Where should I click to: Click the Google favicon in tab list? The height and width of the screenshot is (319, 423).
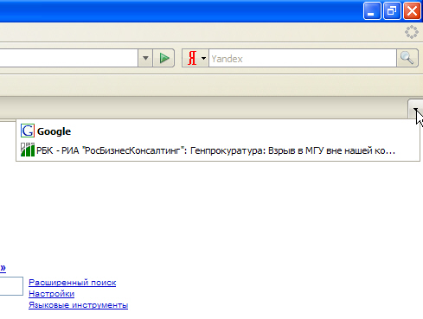pos(28,131)
